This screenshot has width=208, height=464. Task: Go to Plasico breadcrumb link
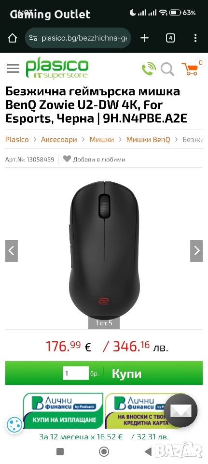[17, 140]
